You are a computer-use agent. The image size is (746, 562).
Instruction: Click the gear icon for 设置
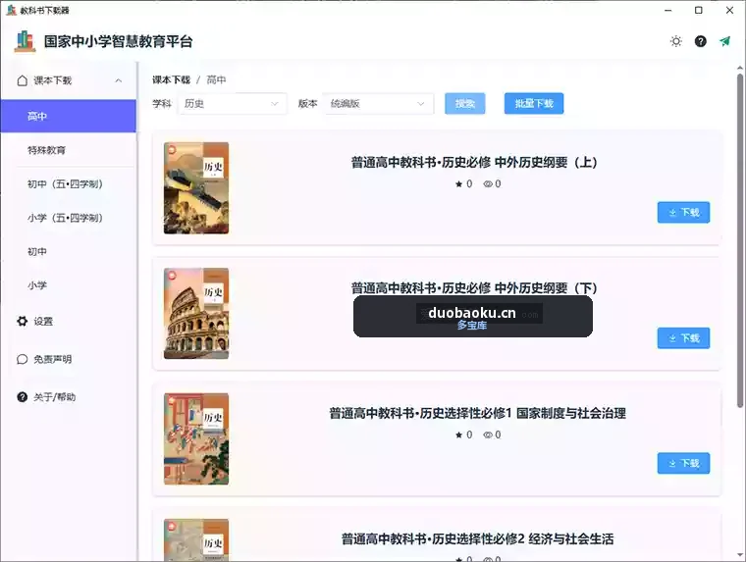coord(22,321)
